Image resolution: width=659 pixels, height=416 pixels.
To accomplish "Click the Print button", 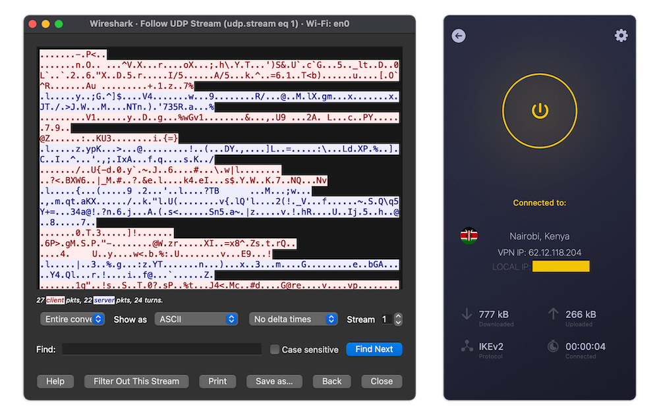I will point(217,381).
